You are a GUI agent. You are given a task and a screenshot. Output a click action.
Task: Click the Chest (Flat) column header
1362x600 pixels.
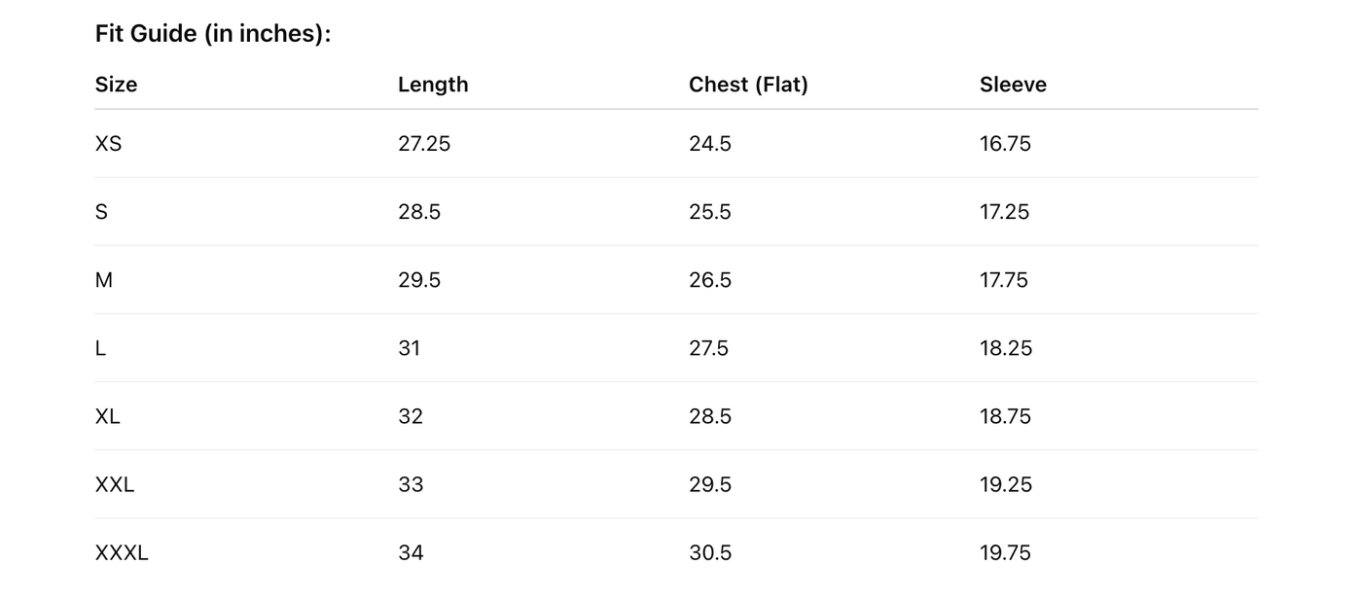(x=748, y=85)
